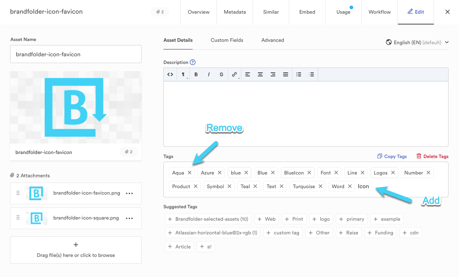Open the Similar tab
This screenshot has width=459, height=277.
click(271, 12)
